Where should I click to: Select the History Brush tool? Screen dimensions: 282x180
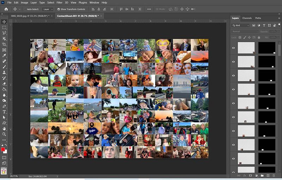tap(4, 78)
